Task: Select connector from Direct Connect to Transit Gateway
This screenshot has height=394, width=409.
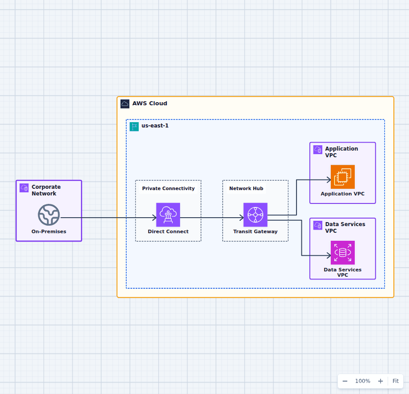Action: (212, 218)
